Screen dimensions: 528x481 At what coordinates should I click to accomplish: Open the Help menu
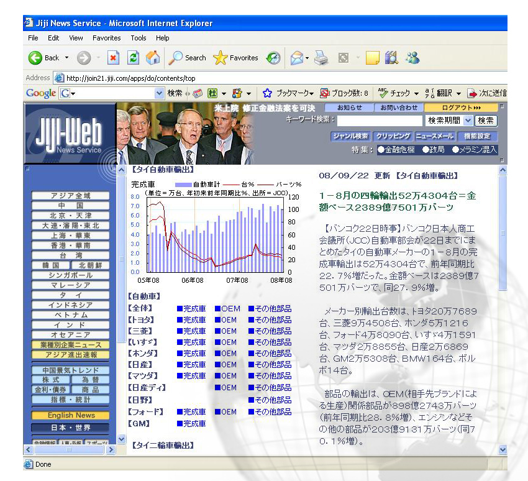pos(162,38)
